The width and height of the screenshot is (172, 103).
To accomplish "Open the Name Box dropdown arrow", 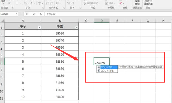I will coord(16,14).
